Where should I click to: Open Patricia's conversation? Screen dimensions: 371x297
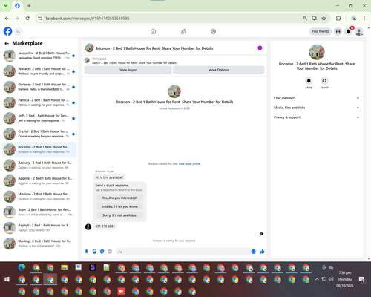(39, 102)
